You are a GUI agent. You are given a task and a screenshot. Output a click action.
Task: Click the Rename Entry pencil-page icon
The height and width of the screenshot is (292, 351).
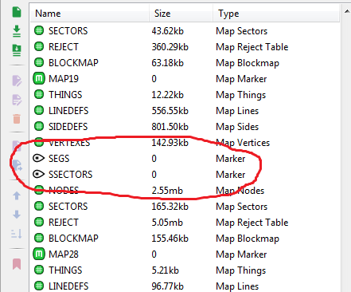click(17, 81)
